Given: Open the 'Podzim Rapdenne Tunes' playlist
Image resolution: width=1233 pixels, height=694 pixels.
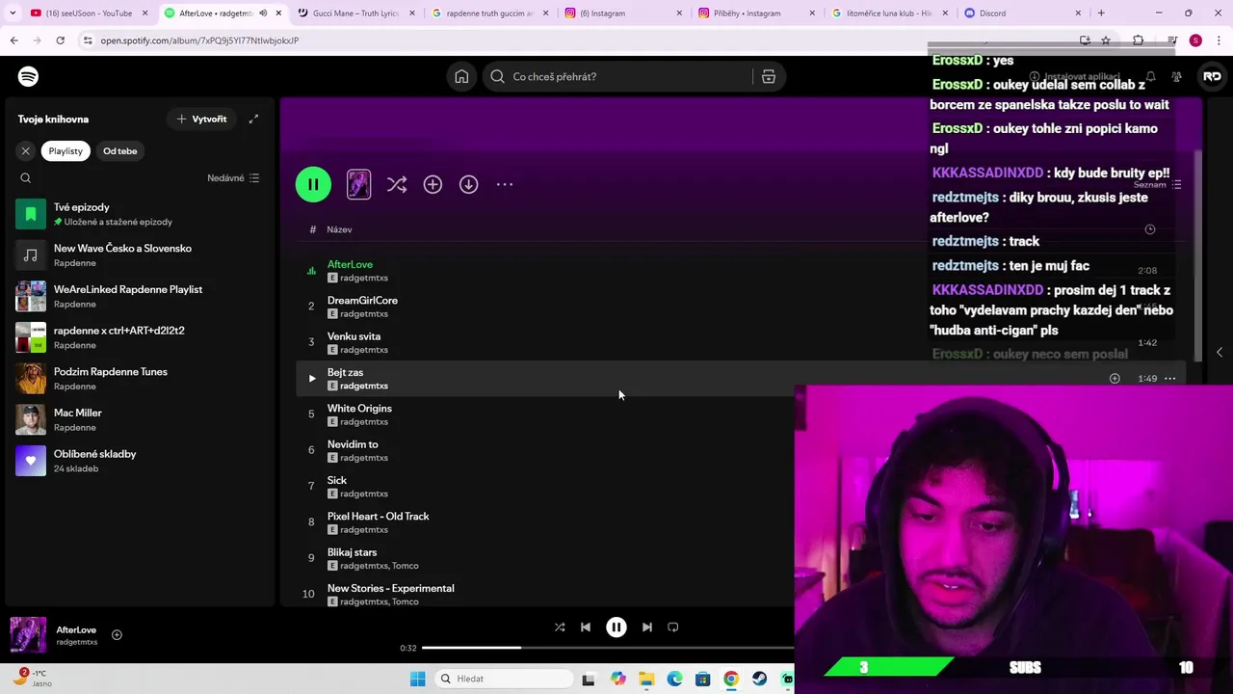Looking at the screenshot, I should 140,379.
